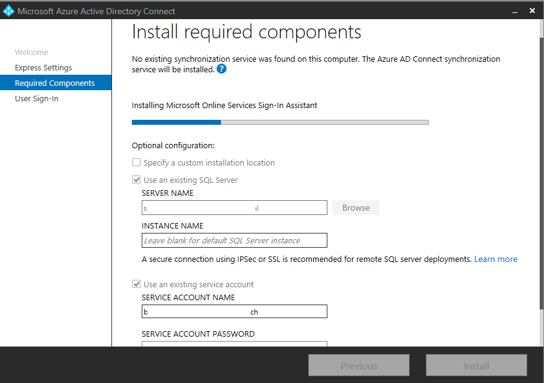The width and height of the screenshot is (544, 383).
Task: Click the Service Account Name field
Action: [x=234, y=312]
